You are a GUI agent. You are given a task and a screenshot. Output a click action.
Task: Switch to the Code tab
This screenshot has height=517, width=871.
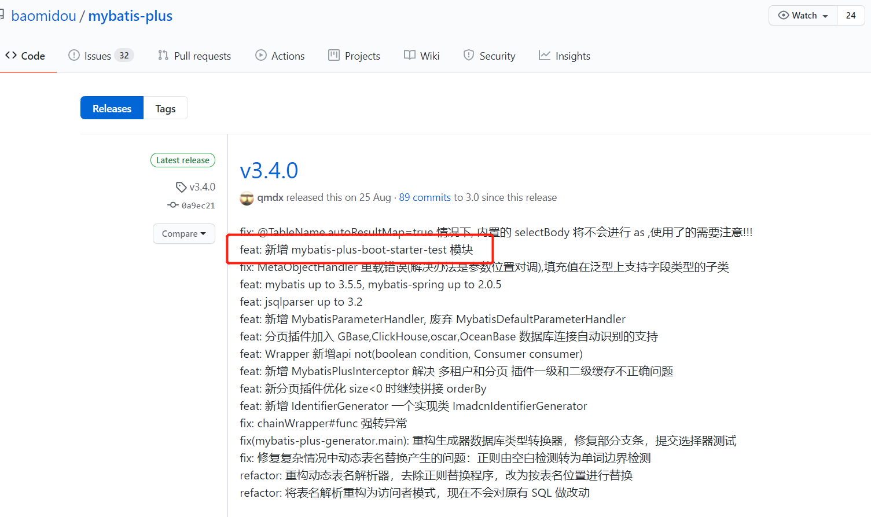pos(25,55)
